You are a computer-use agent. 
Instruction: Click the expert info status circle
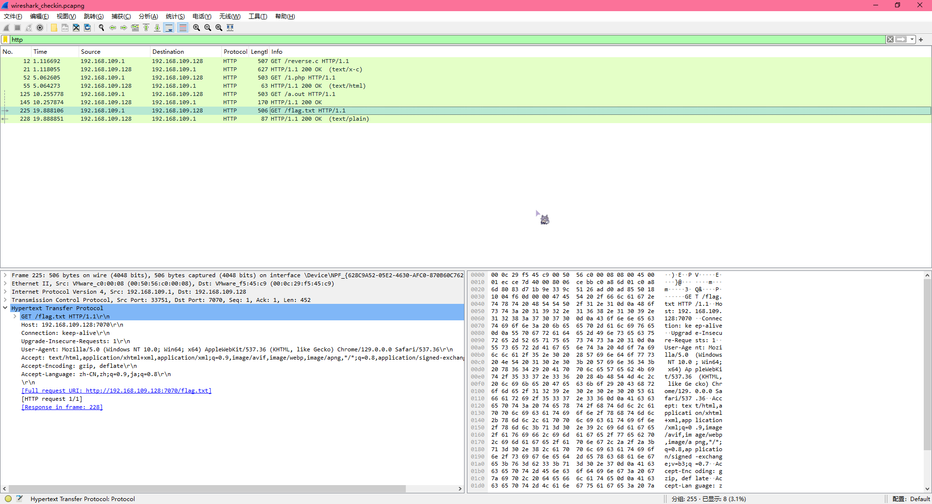click(x=8, y=499)
